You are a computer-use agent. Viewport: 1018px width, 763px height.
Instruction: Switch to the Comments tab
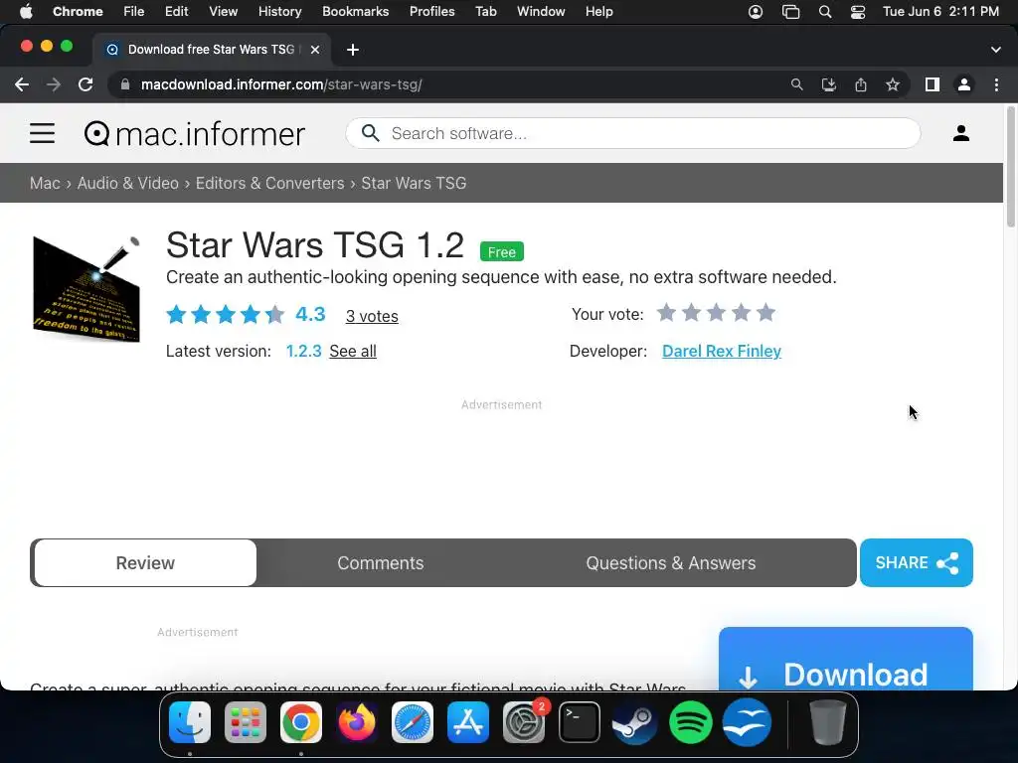pyautogui.click(x=381, y=563)
